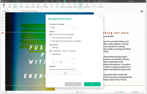Click the Split Page tool
This screenshot has width=147, height=94.
tap(69, 6)
